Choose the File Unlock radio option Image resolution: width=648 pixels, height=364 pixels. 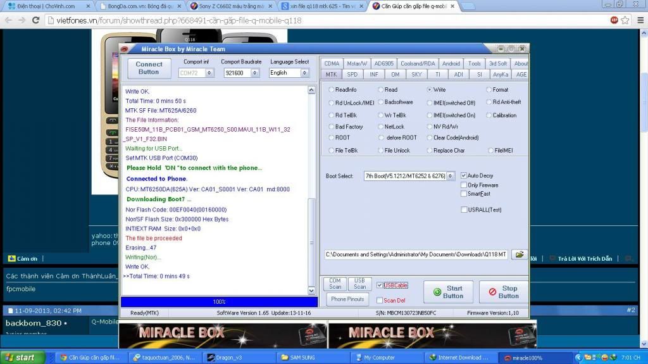tap(380, 151)
